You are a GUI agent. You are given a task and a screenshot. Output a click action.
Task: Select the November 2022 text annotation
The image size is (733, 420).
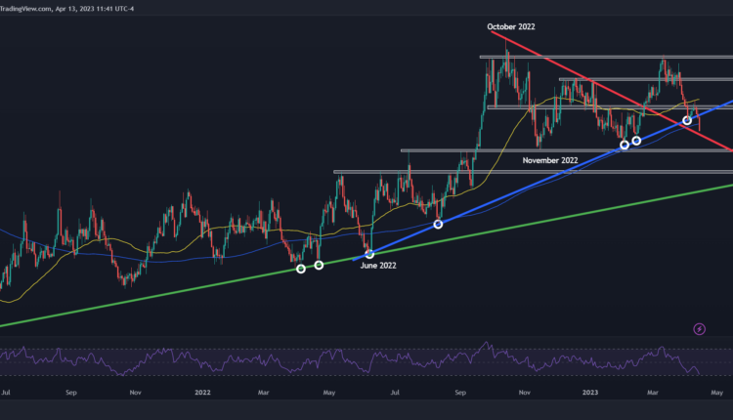(x=550, y=159)
